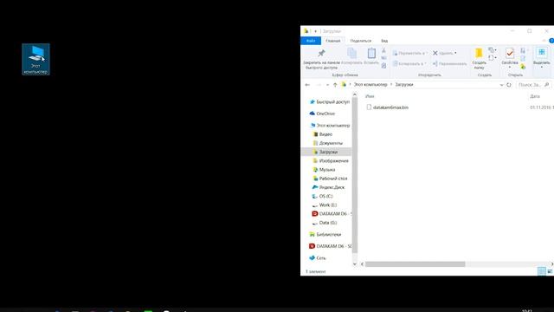
Task: Click the navigation pane scroll-down arrow
Action: coord(355,263)
